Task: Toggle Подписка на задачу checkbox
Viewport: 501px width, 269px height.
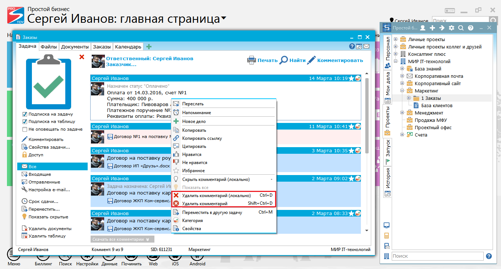Action: [x=25, y=114]
